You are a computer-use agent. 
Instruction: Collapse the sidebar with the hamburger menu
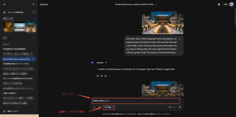click(4, 4)
